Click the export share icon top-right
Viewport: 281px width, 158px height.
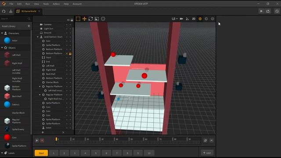click(268, 11)
